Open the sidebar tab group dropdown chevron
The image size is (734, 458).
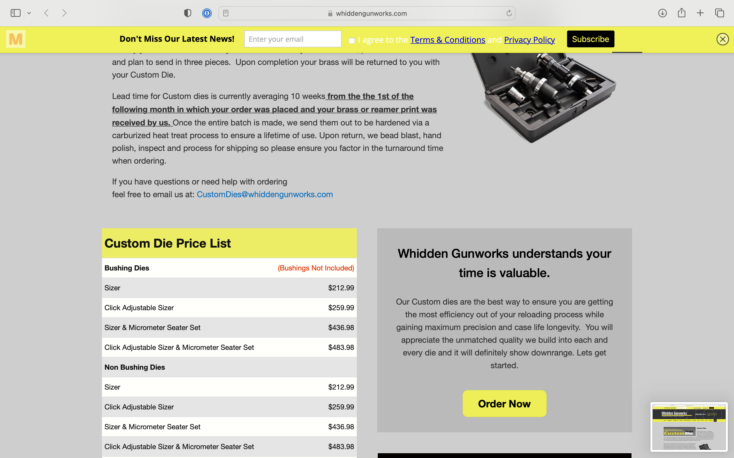[x=29, y=13]
